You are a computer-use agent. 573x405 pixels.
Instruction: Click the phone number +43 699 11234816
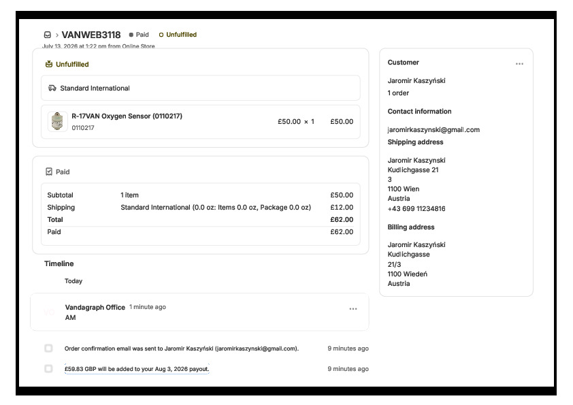click(416, 209)
